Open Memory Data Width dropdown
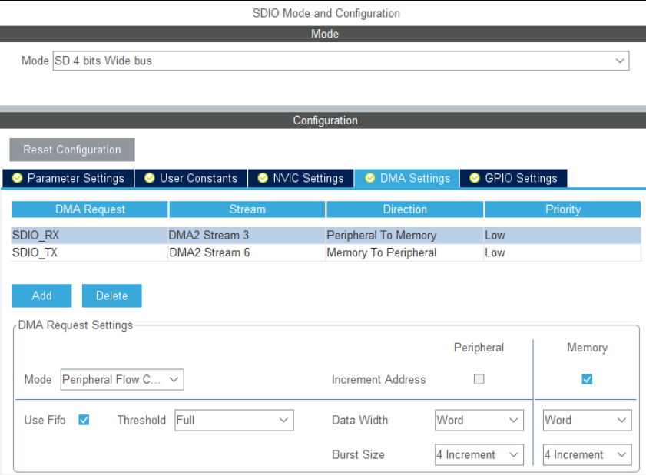This screenshot has height=475, width=646. coord(587,420)
